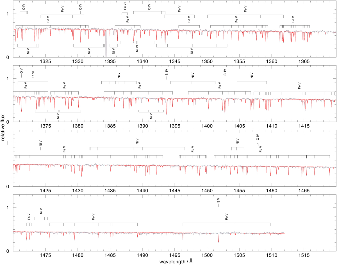Click the O IV label in third panel
The height and width of the screenshot is (265, 337).
pos(258,138)
